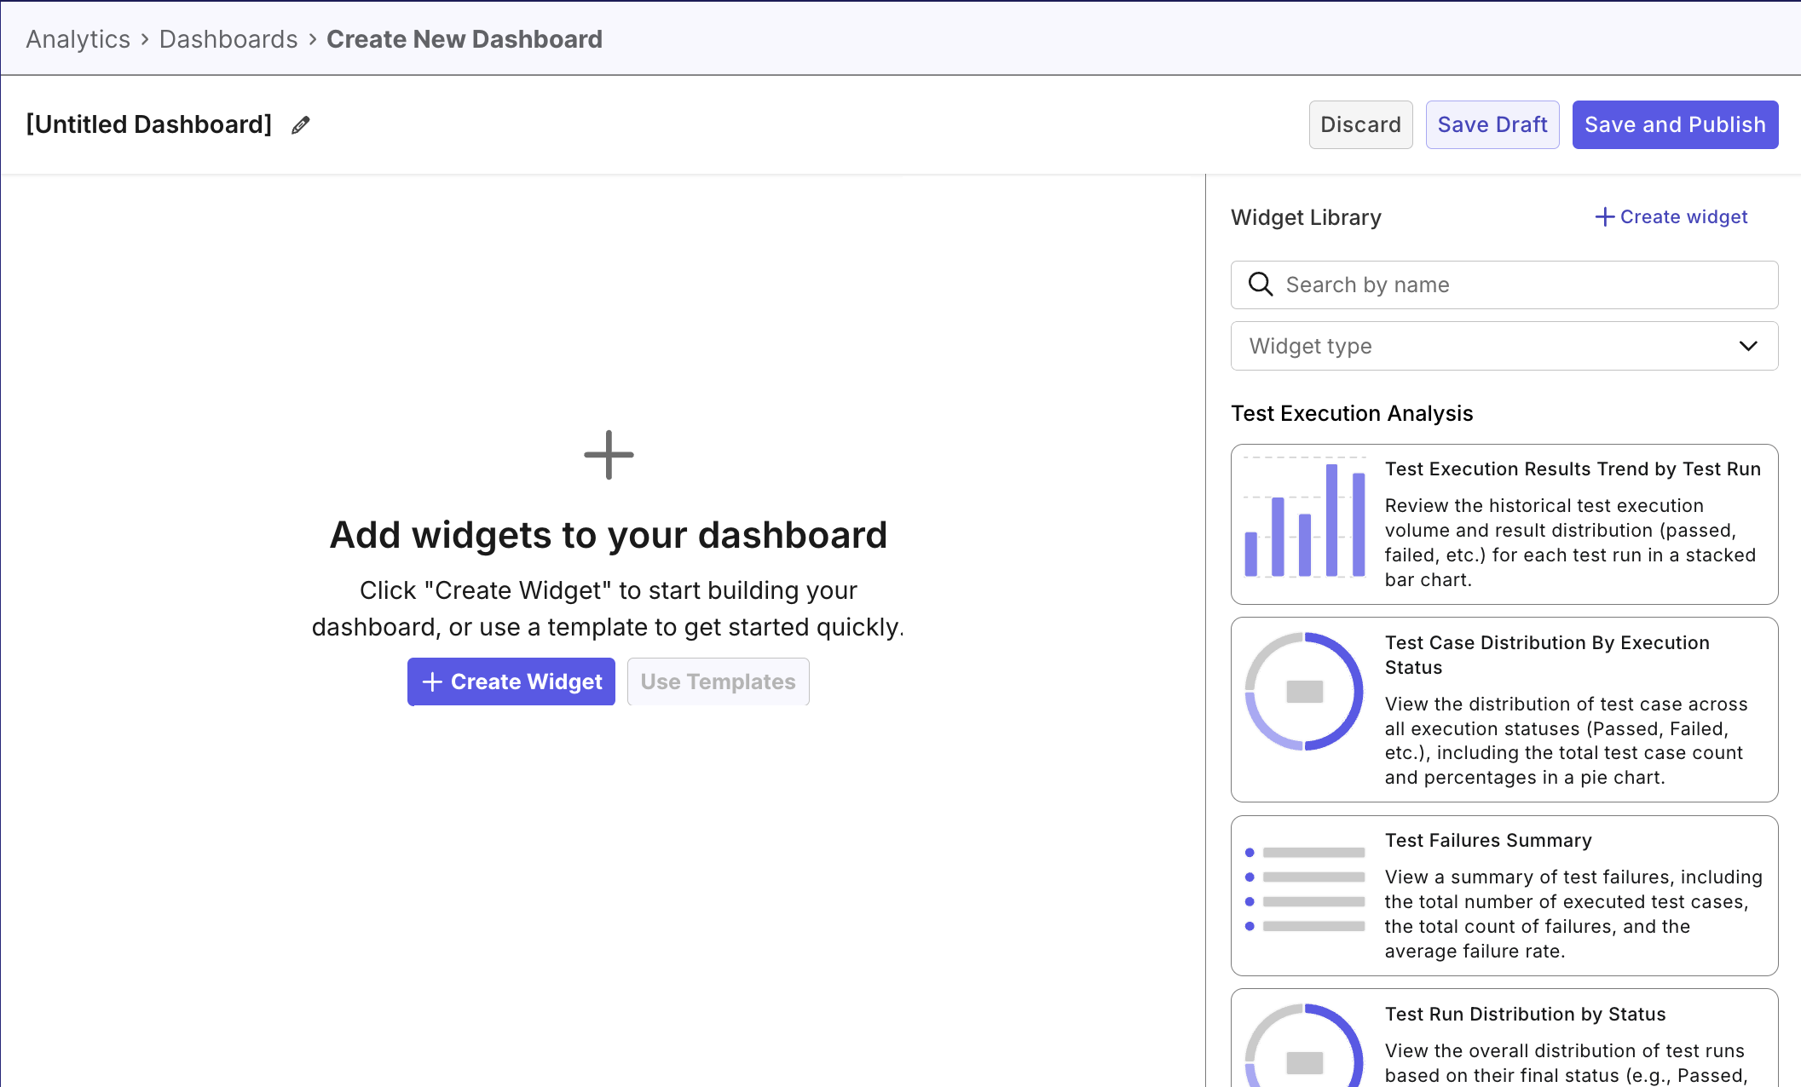
Task: Click the Search by name input field
Action: [x=1449, y=285]
